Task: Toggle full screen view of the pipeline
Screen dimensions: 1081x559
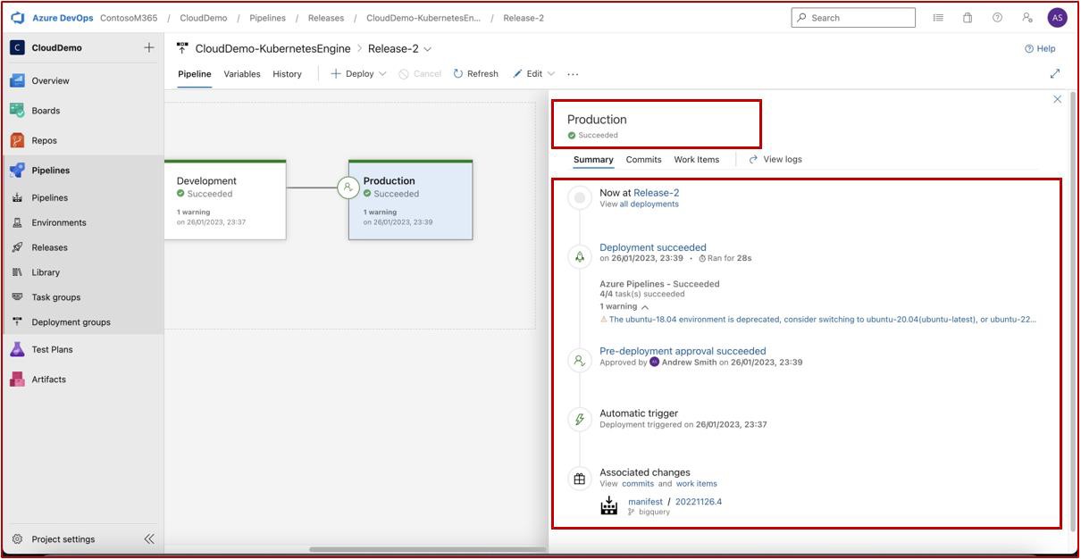Action: click(1054, 73)
